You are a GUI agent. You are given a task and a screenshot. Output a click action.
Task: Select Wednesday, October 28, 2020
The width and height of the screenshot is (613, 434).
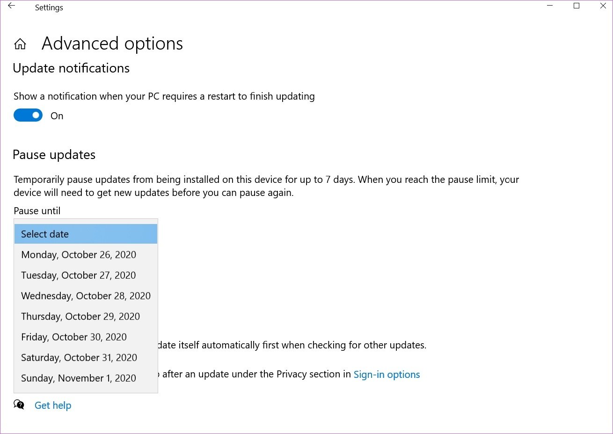click(85, 296)
